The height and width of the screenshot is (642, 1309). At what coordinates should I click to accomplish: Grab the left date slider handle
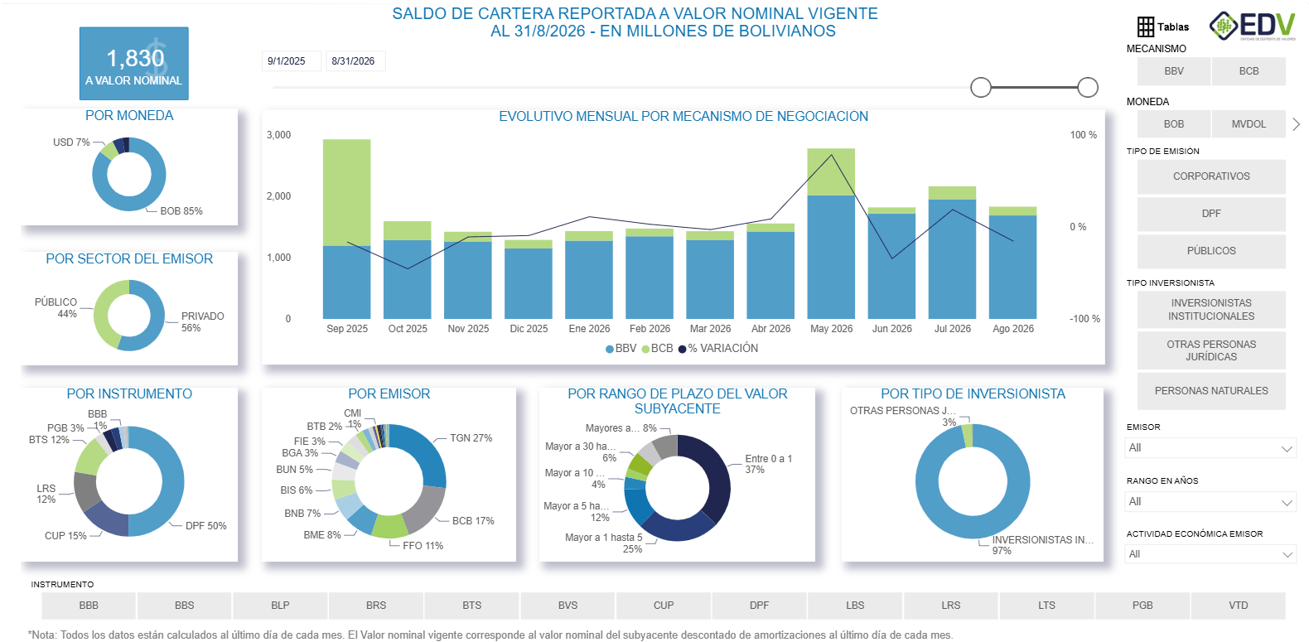coord(981,87)
